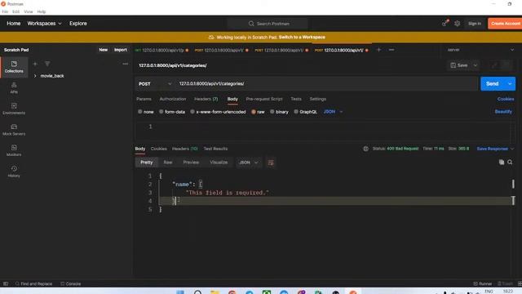Click the New button in Scratch Pad
This screenshot has height=294, width=522.
104,50
